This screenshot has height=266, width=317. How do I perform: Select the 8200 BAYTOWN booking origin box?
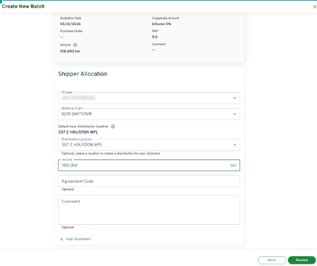149,114
